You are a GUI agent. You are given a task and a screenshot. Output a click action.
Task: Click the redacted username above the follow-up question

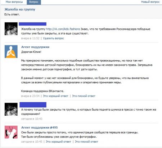33,105
